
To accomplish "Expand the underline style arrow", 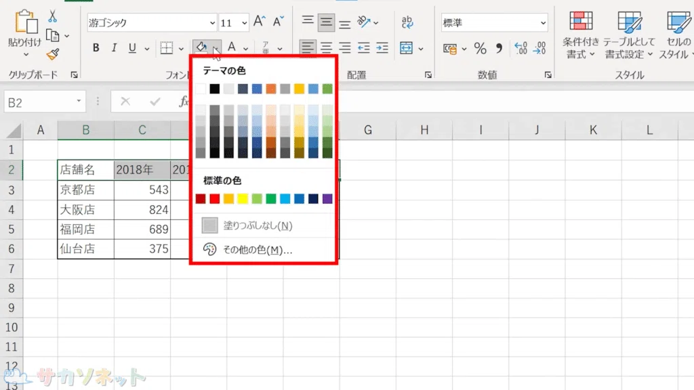I will point(147,48).
